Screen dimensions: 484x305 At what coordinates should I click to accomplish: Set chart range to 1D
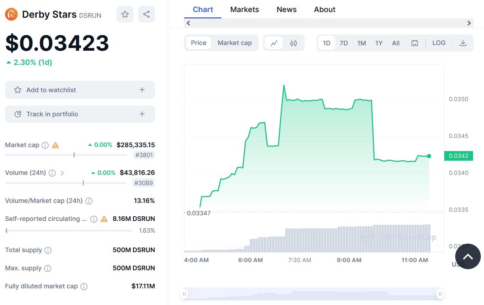[x=327, y=43]
